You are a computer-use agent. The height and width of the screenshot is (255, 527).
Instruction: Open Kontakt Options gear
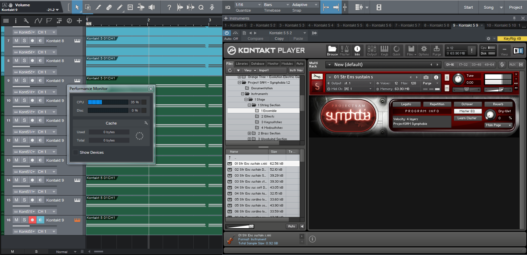(424, 50)
